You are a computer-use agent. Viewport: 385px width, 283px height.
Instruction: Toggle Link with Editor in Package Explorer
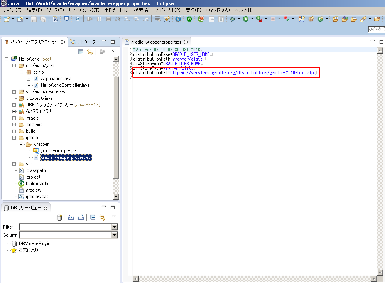click(90, 51)
